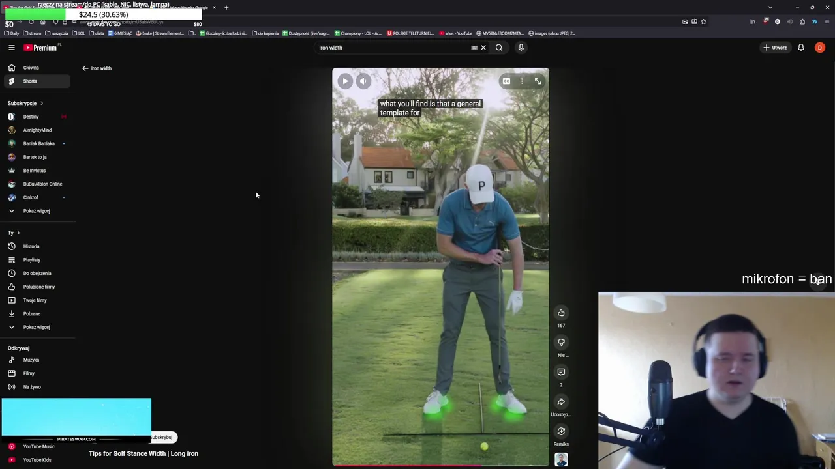835x469 pixels.
Task: Open Twoje filmy
Action: coord(37,300)
